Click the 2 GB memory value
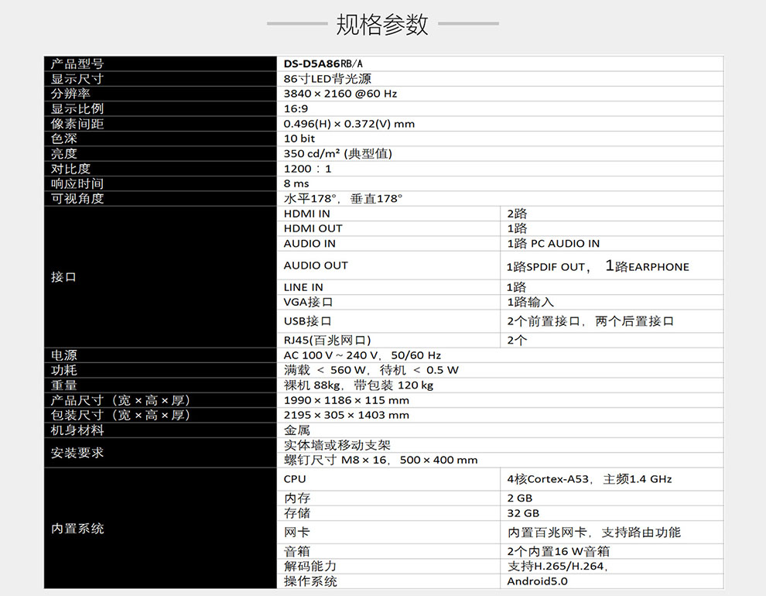This screenshot has width=766, height=596. click(520, 498)
